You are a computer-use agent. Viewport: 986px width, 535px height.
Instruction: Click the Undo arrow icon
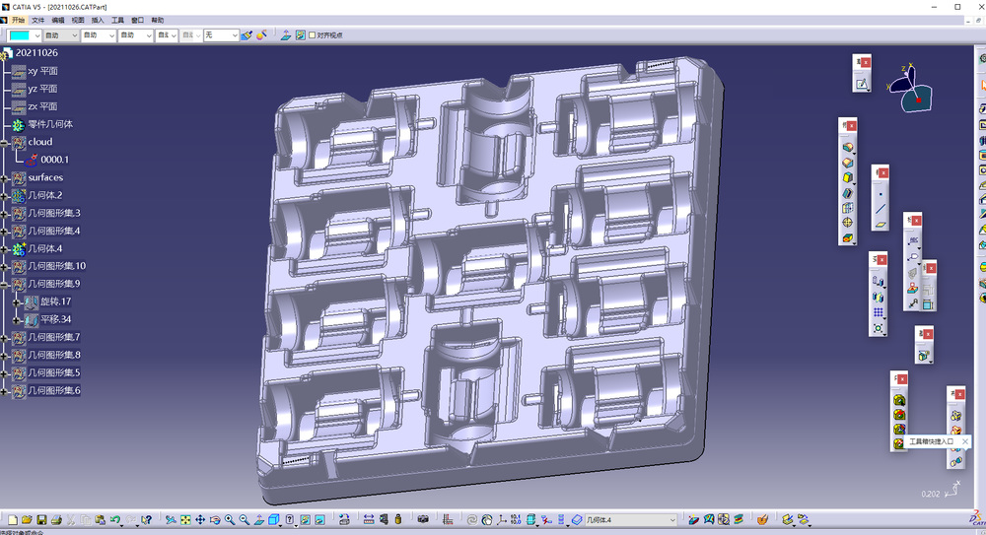coord(114,520)
